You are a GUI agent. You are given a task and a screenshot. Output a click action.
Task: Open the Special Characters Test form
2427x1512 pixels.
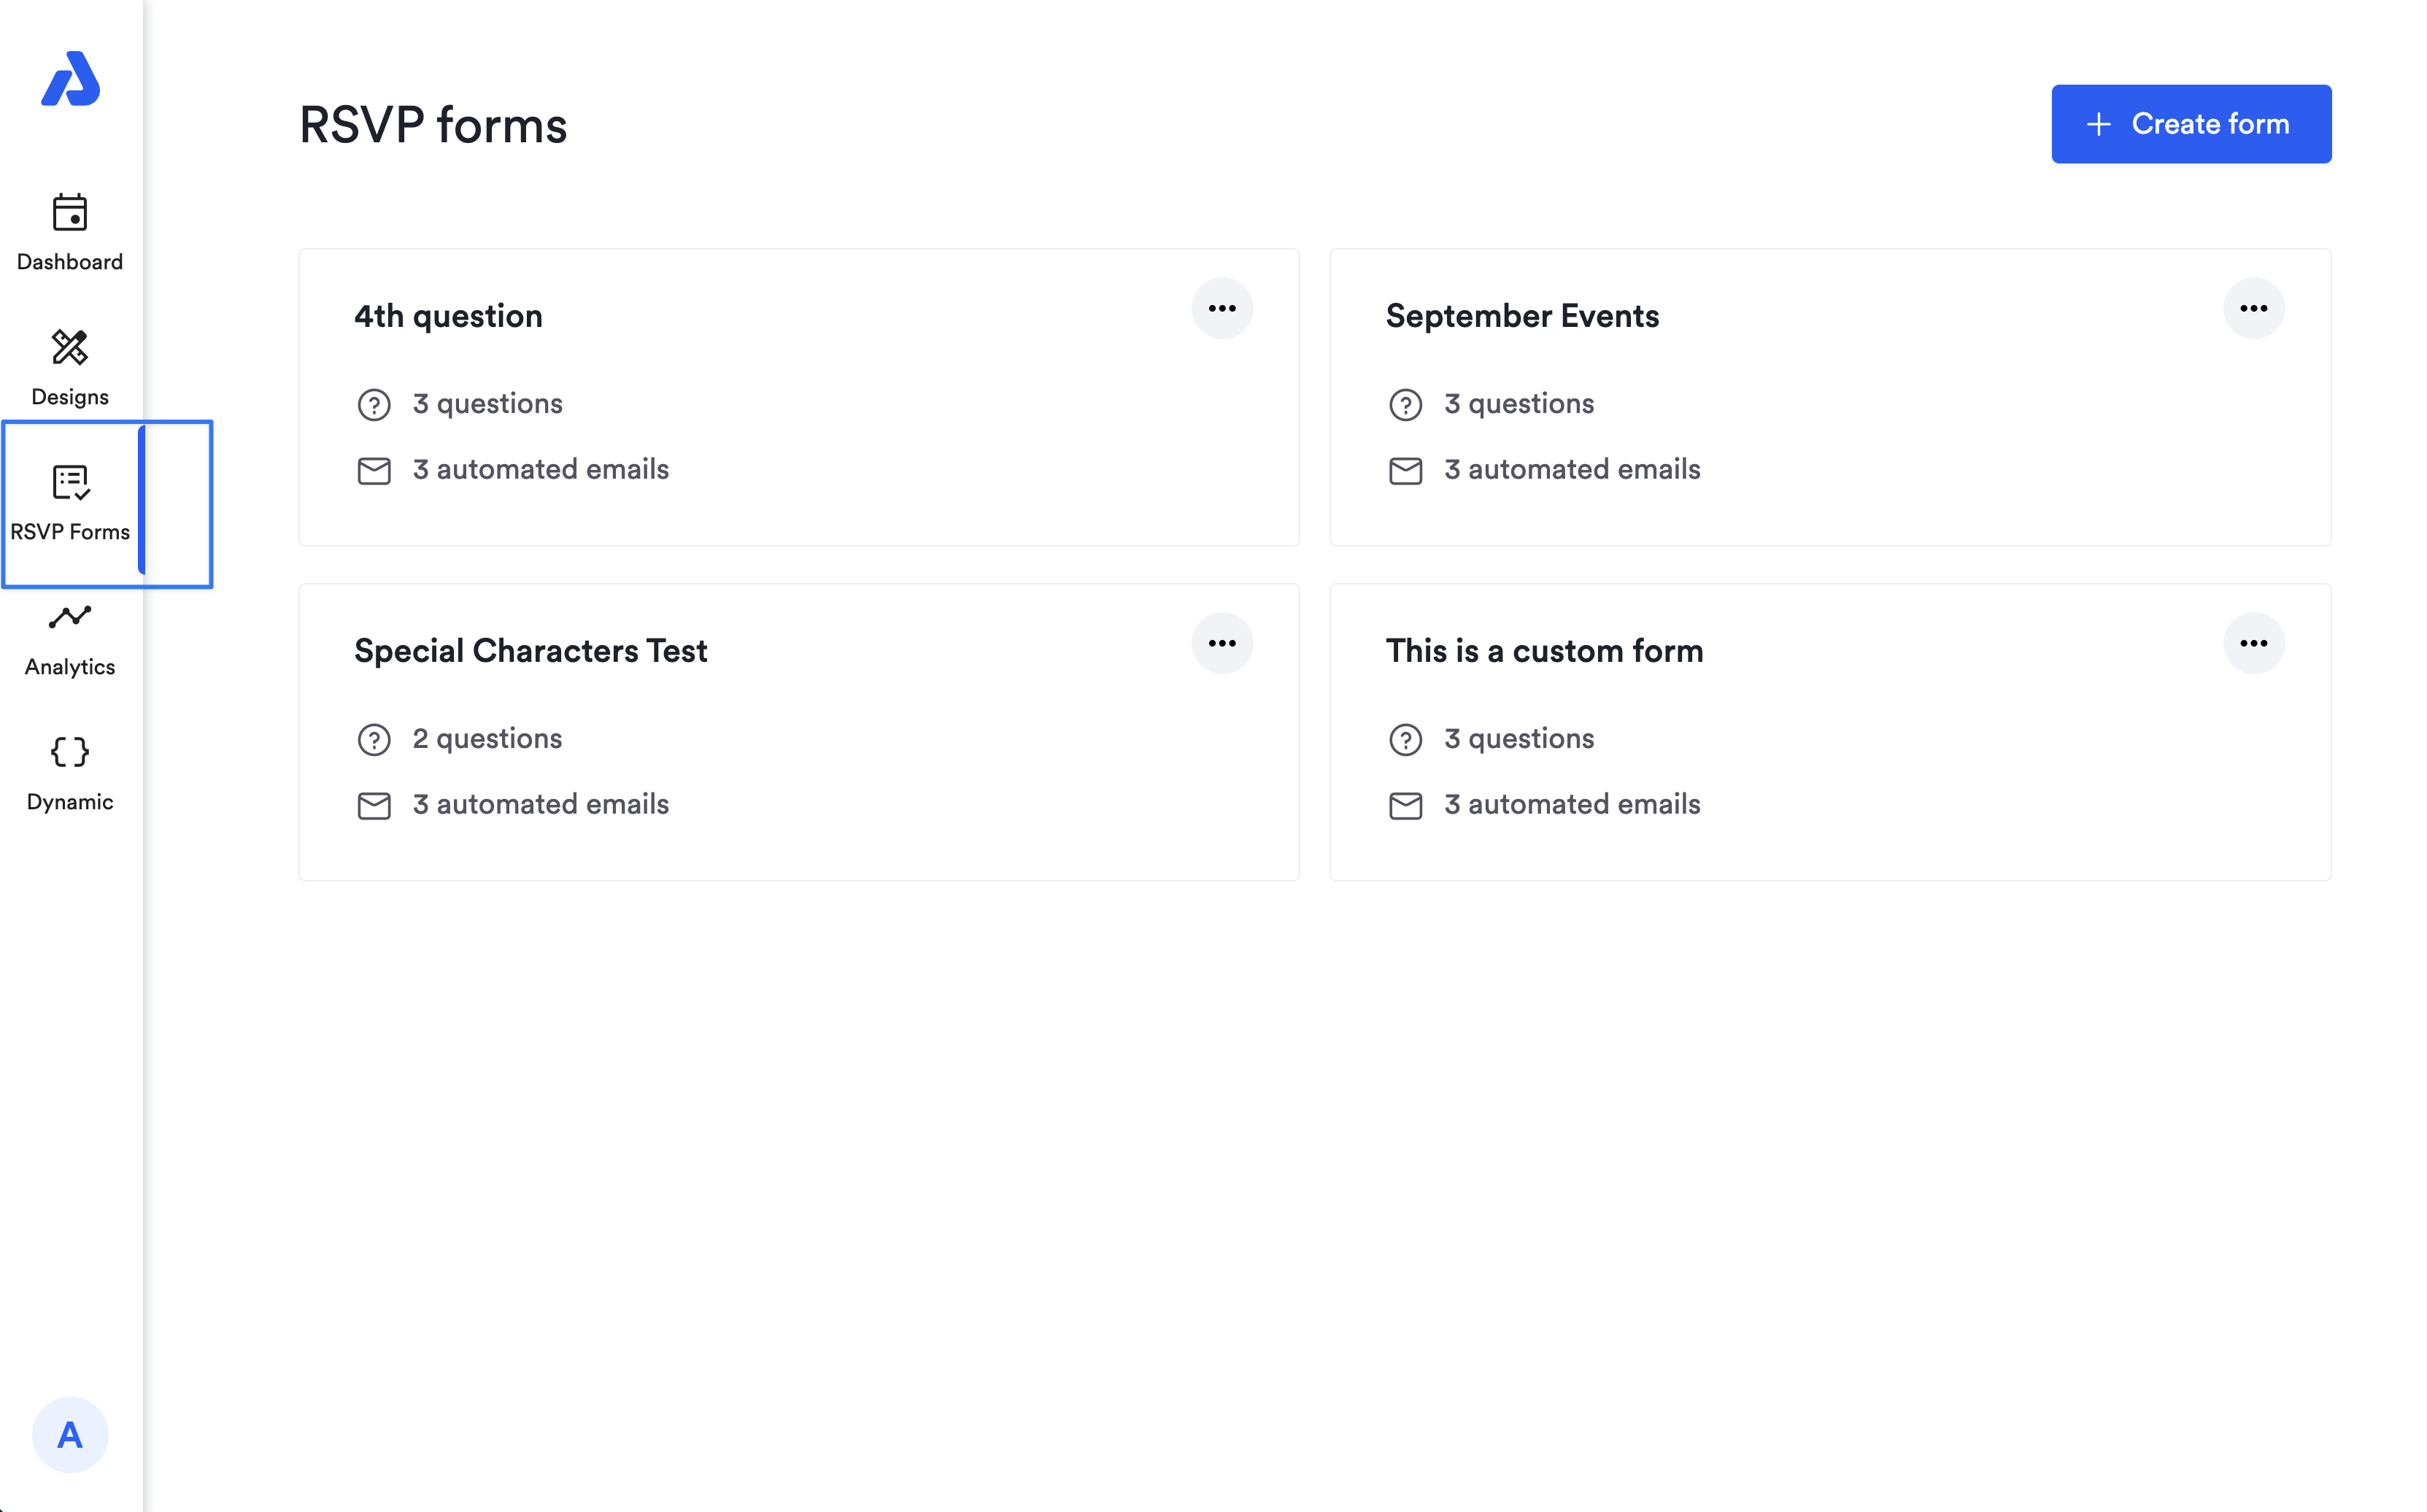[x=530, y=651]
